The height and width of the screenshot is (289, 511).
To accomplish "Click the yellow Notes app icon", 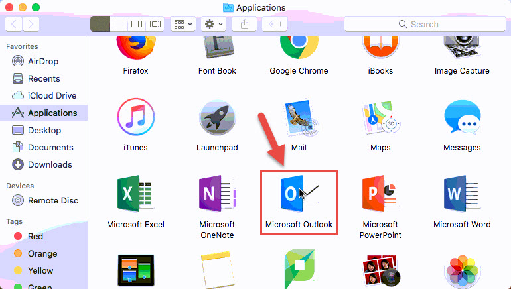I will click(x=217, y=270).
